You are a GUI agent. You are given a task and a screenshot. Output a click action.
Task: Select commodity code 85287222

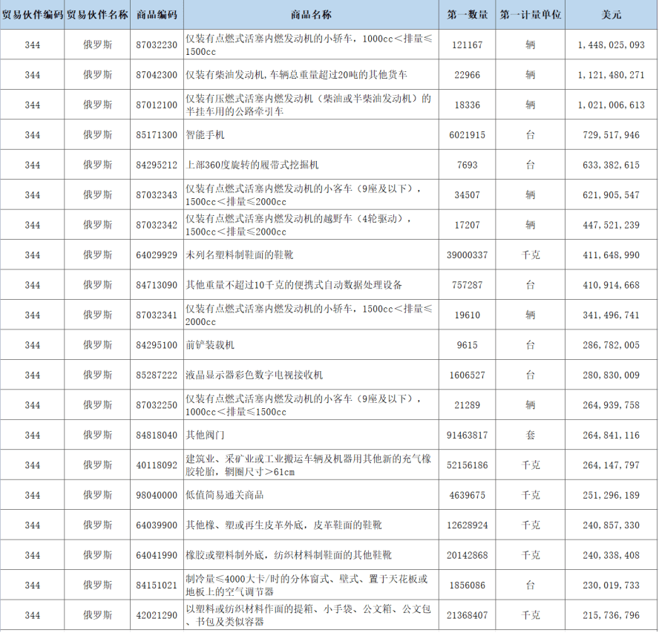pos(157,375)
